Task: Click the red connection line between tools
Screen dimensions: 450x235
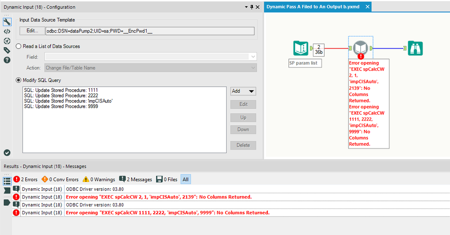Action: coord(336,49)
